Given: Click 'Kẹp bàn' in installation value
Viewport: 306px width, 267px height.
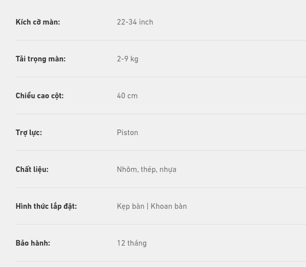Looking at the screenshot, I should (131, 206).
